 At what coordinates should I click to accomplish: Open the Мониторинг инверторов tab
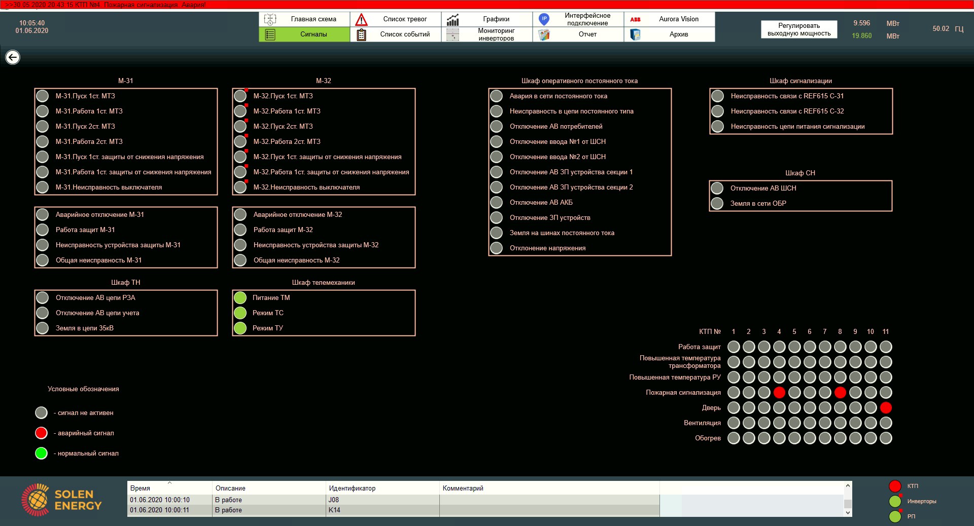[x=496, y=34]
